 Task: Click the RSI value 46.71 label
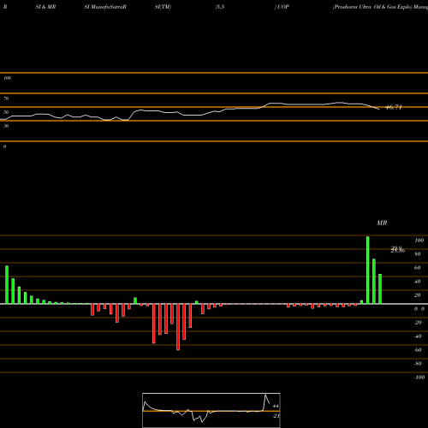pos(394,107)
